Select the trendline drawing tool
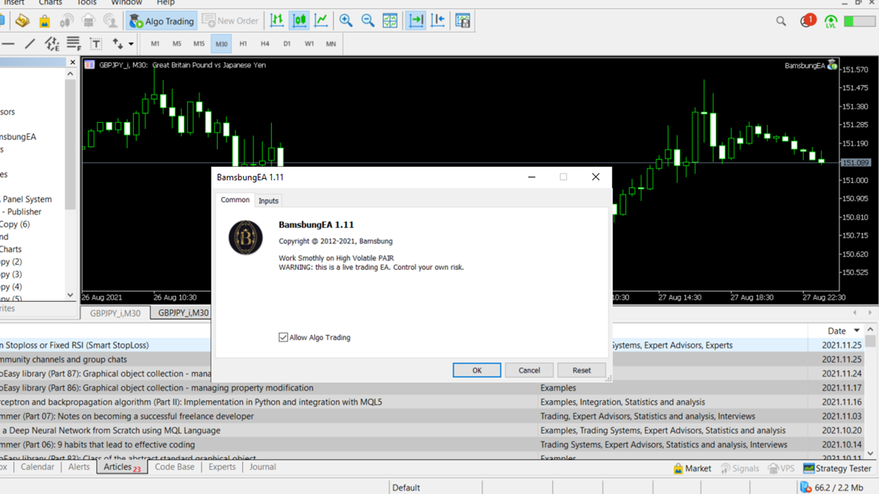 30,44
